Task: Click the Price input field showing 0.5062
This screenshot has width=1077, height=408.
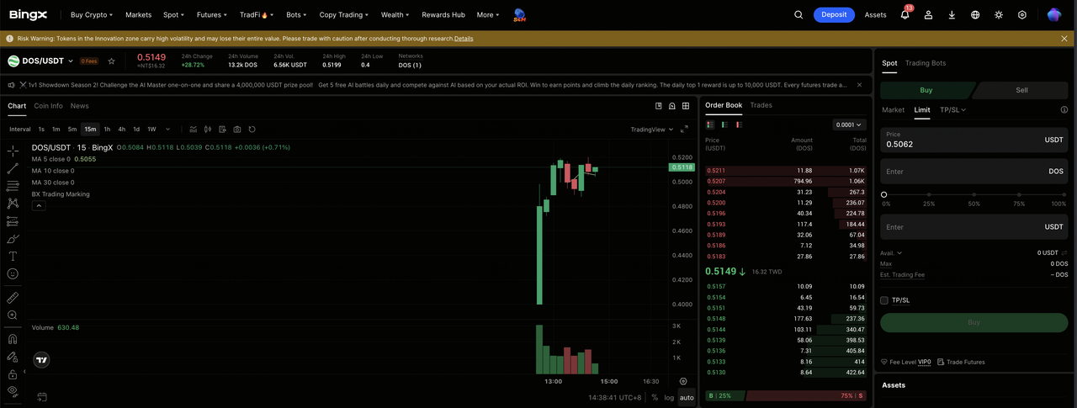Action: tap(975, 139)
